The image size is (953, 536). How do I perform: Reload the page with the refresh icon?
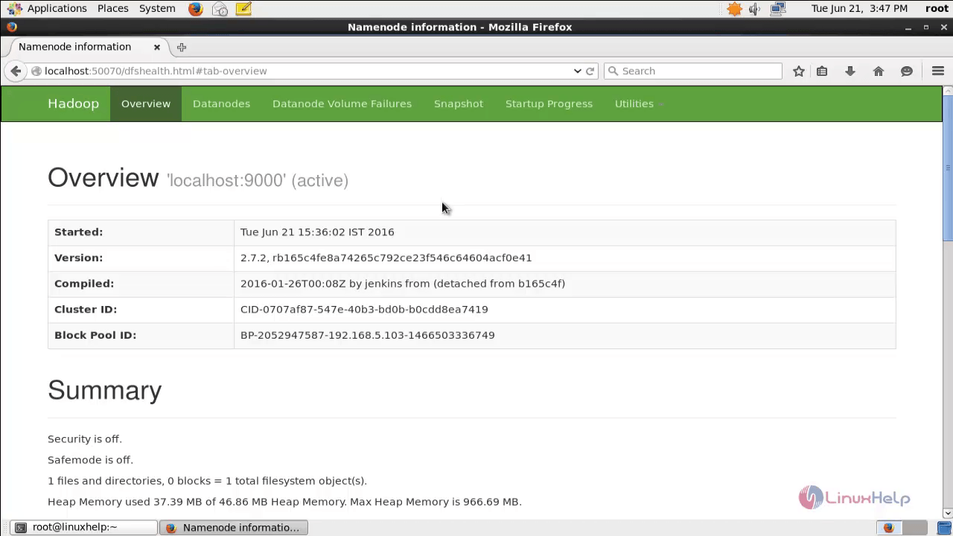[x=590, y=71]
